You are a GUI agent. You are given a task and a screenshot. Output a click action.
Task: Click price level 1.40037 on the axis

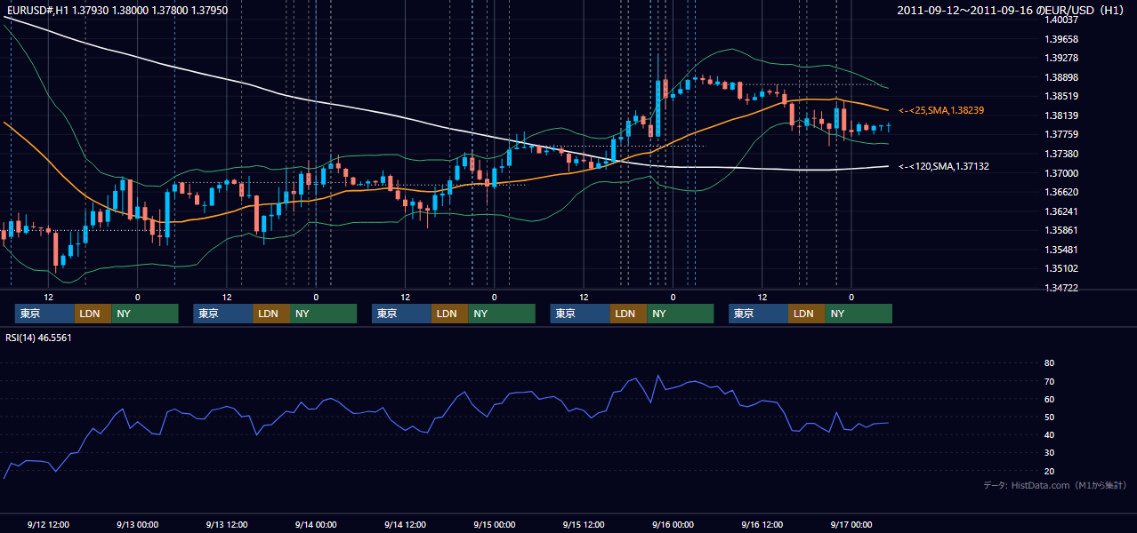pos(1060,20)
